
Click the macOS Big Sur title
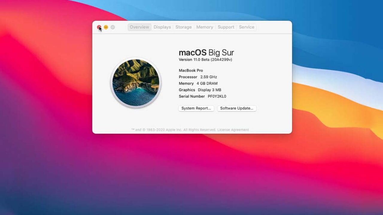tap(206, 53)
